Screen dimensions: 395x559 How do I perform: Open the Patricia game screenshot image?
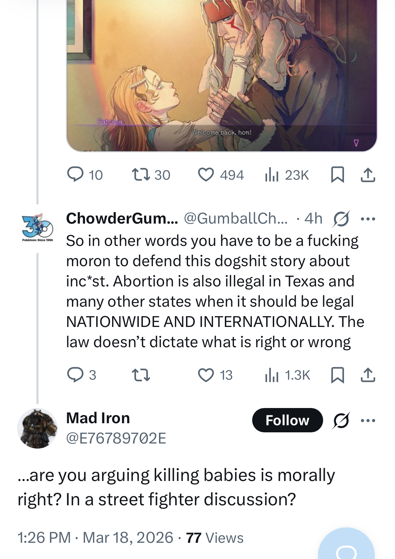point(221,74)
